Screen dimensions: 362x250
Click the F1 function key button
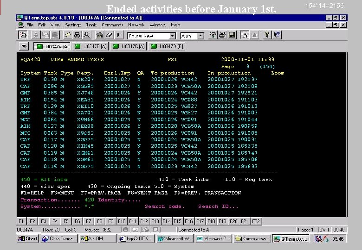21,221
